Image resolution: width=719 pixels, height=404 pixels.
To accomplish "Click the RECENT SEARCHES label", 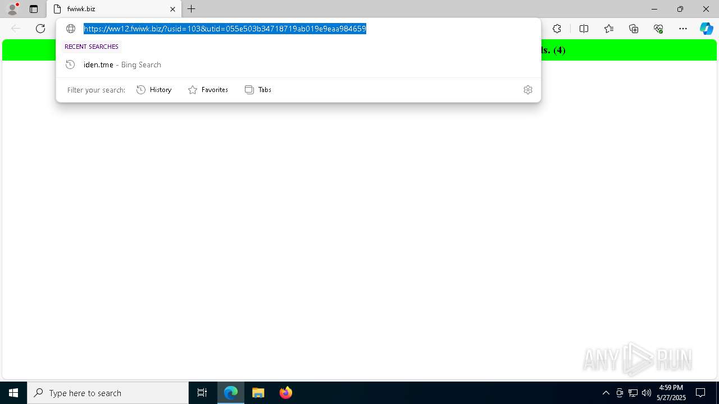I will click(x=92, y=47).
